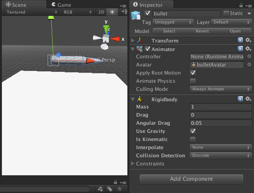Expand the Constraints section
The height and width of the screenshot is (193, 254).
pos(133,164)
